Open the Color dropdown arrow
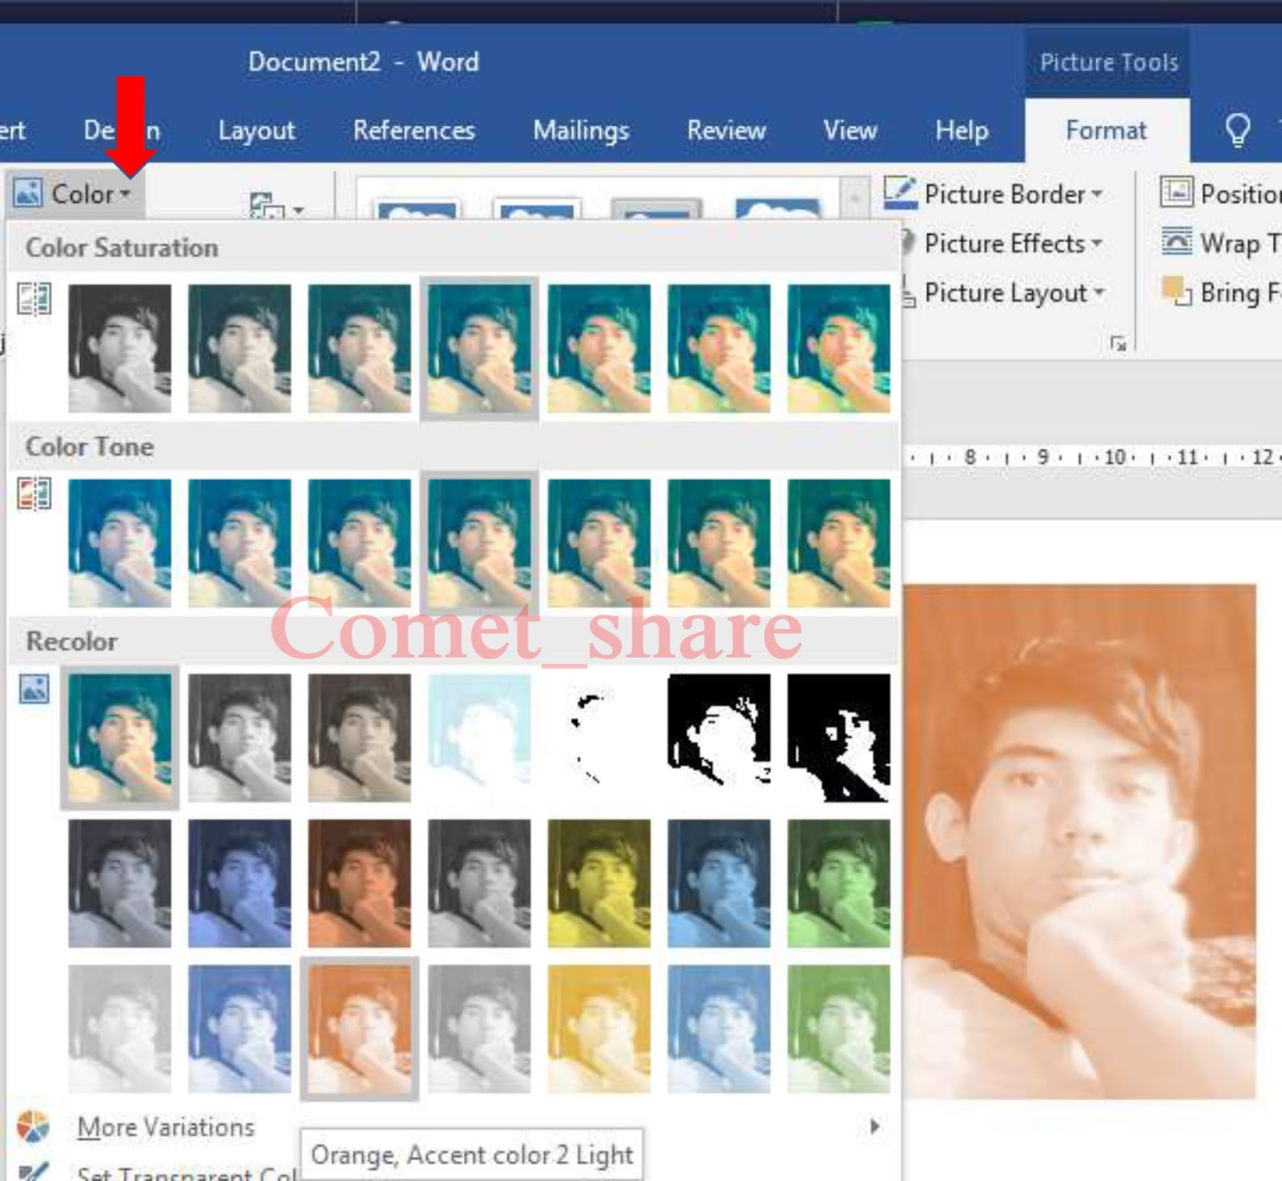This screenshot has height=1181, width=1282. coord(127,193)
